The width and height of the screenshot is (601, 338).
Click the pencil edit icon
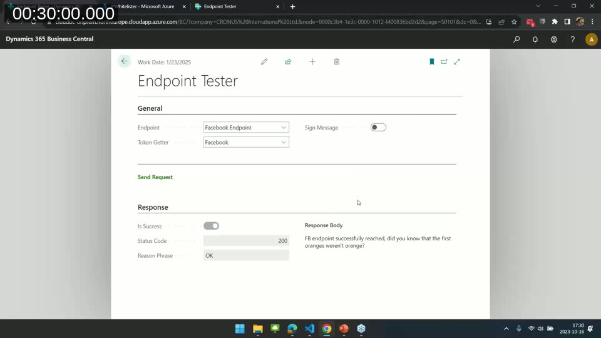click(264, 62)
